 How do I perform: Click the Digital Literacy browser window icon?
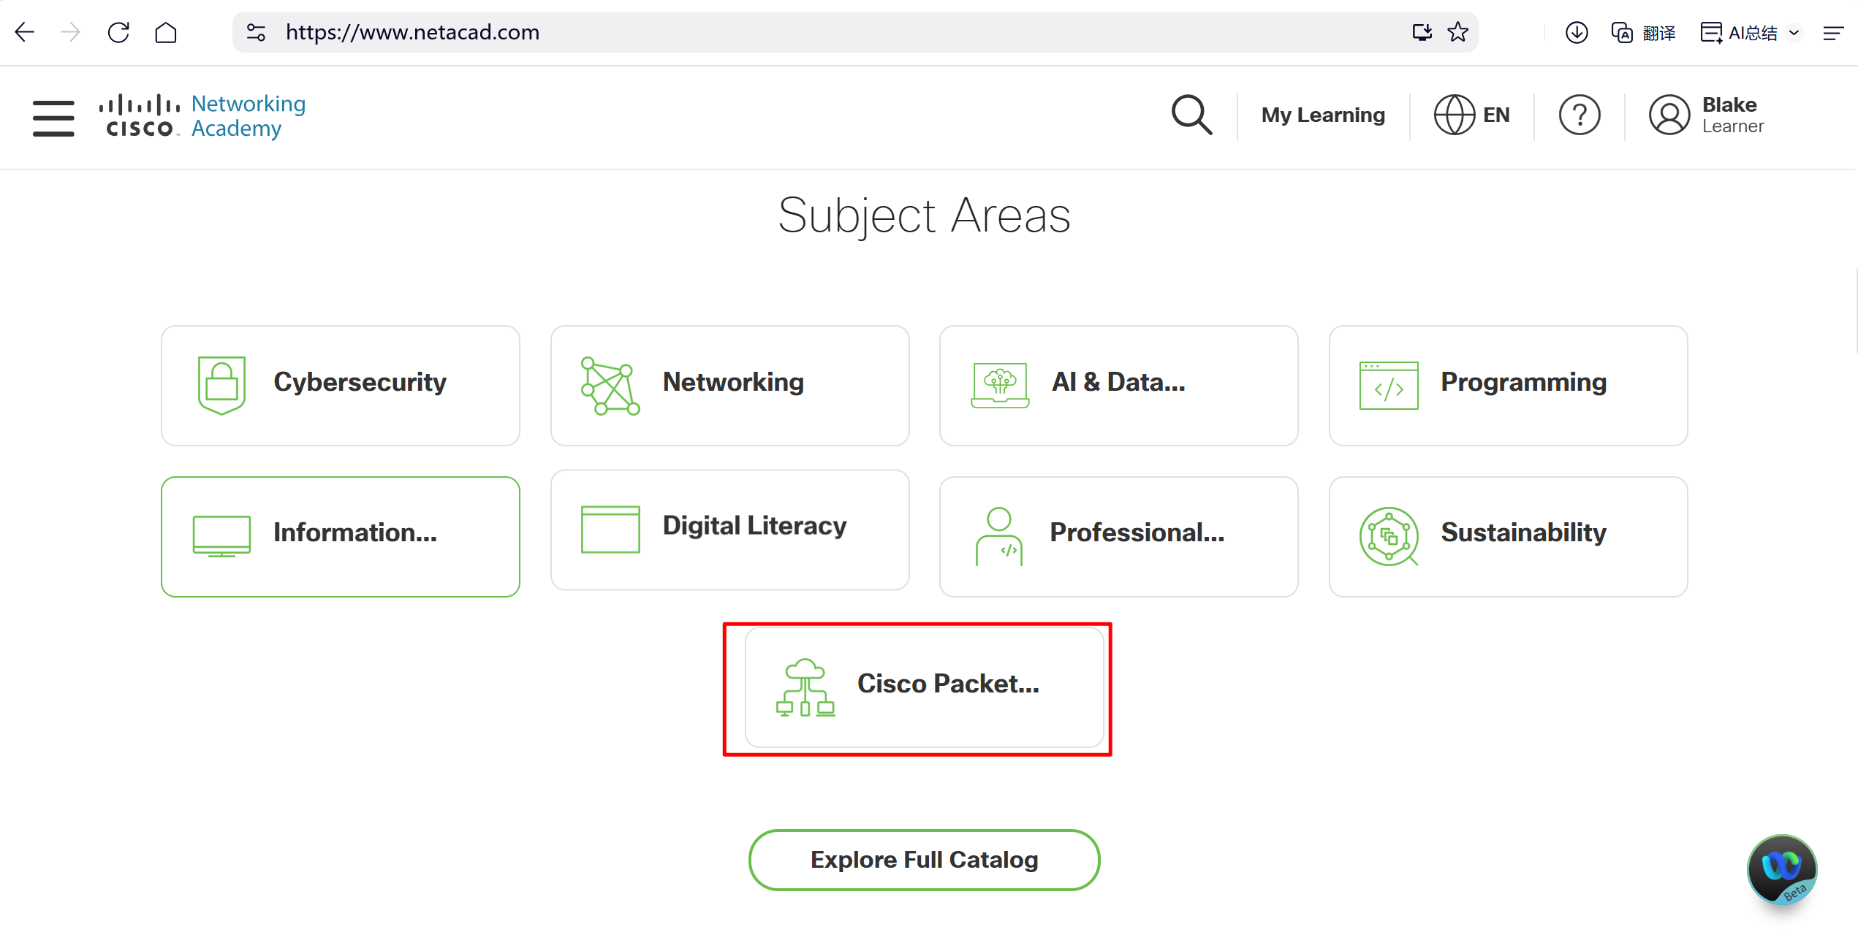610,530
